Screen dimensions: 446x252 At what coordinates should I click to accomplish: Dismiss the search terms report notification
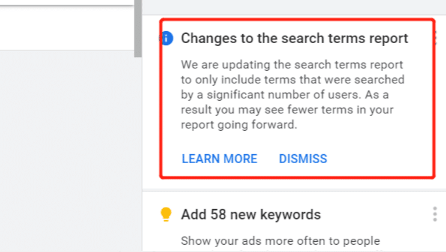tap(303, 159)
